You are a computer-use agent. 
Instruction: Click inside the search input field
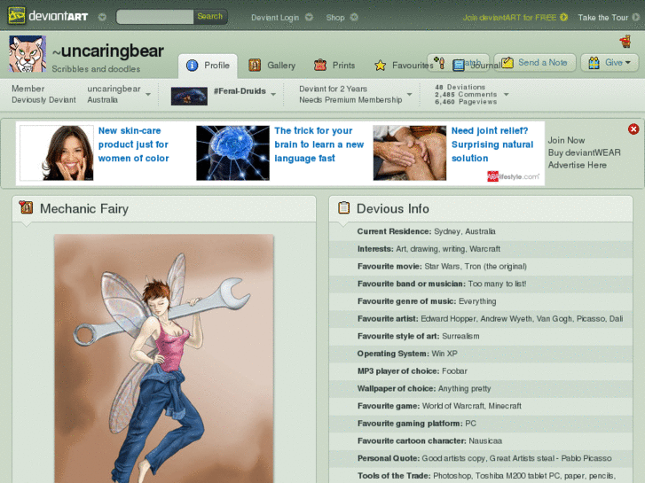[154, 17]
